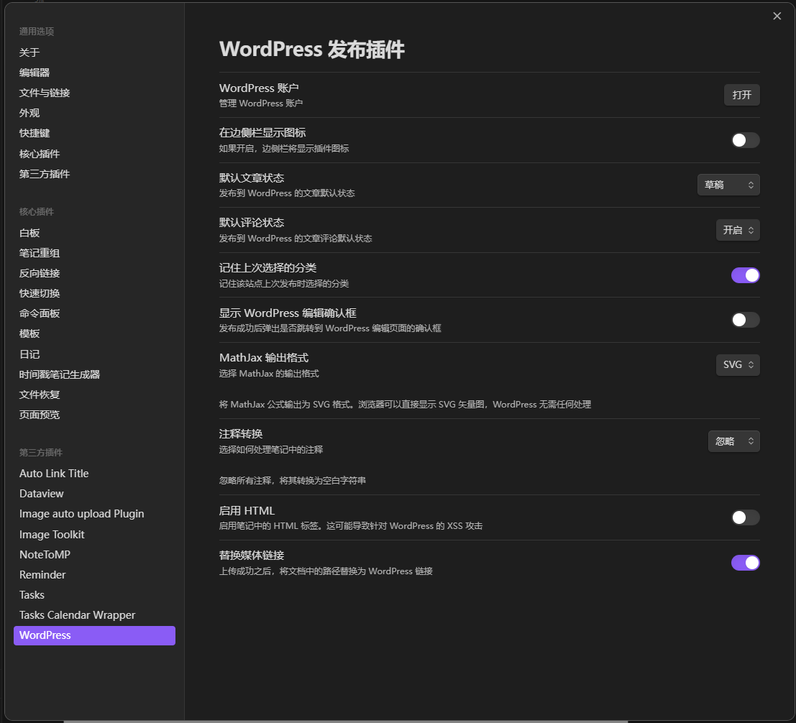Open the 默认文章状态 dropdown showing 草稿
The width and height of the screenshot is (796, 723).
tap(728, 185)
